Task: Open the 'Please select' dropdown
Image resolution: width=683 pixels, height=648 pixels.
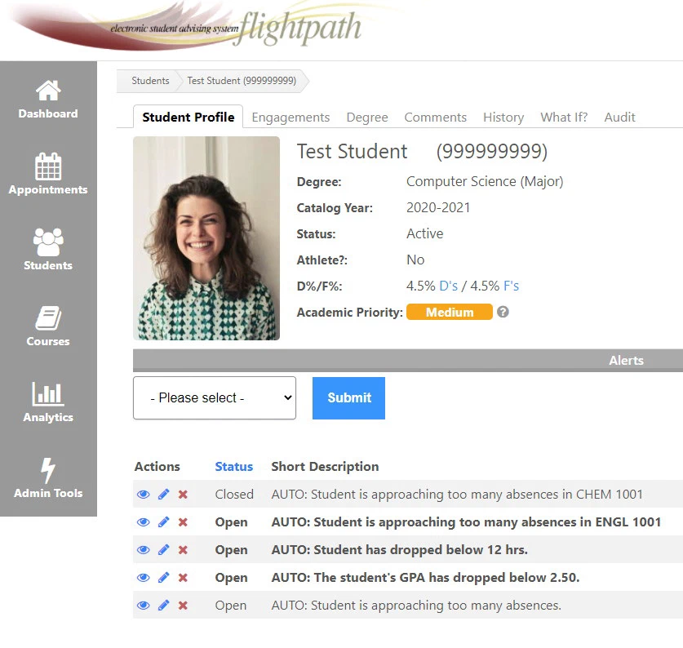Action: (x=215, y=398)
